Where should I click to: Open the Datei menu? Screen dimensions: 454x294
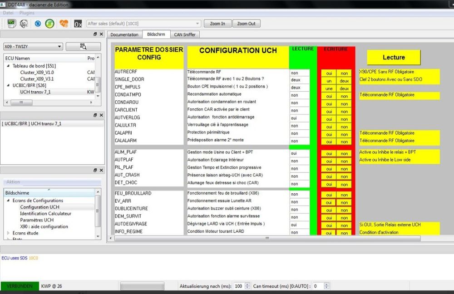pos(8,13)
